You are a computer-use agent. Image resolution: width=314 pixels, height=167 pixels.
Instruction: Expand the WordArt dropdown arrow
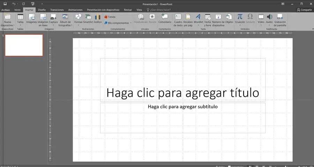[198, 25]
